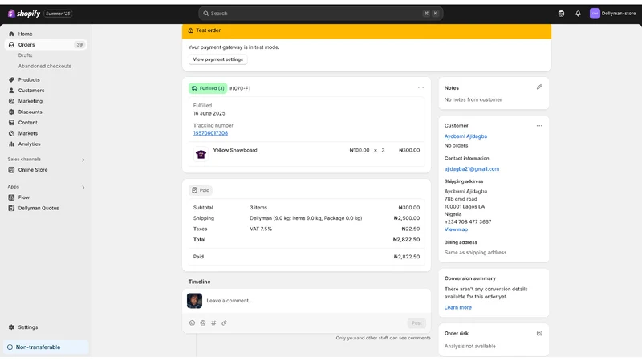
Task: Click the Yellow Snowboard product thumbnail
Action: 201,154
